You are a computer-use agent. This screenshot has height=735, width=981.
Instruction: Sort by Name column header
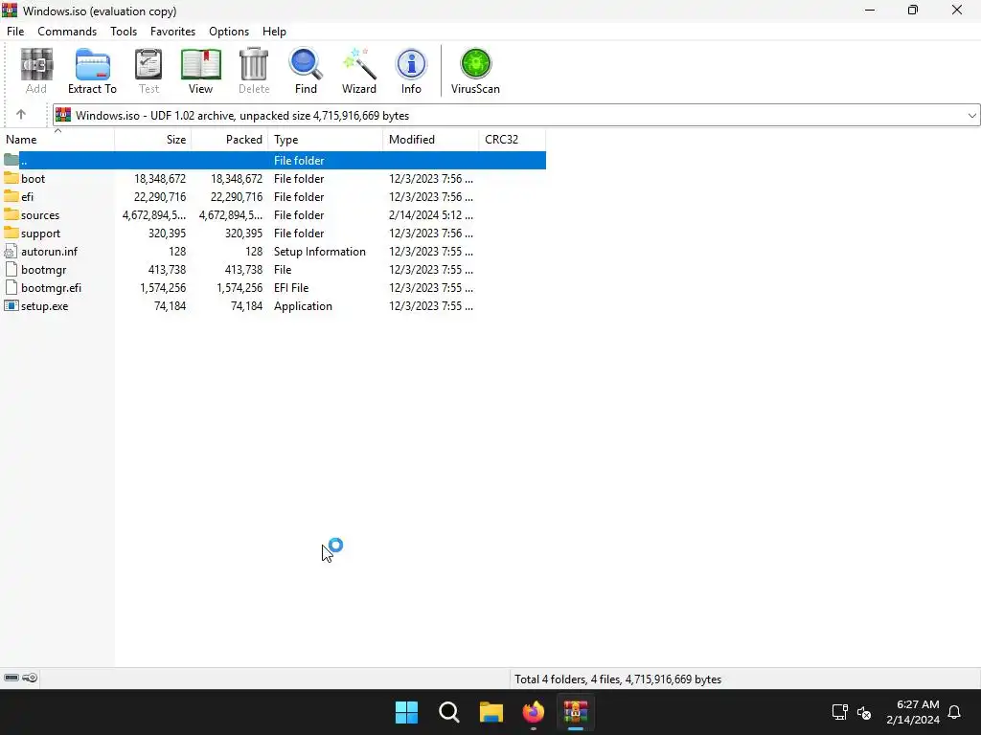[x=57, y=140]
